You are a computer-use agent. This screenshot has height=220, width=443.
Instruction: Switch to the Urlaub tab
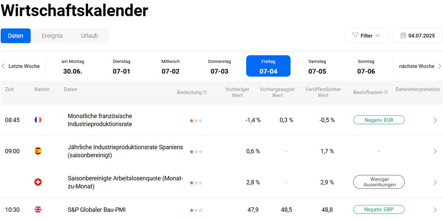89,36
